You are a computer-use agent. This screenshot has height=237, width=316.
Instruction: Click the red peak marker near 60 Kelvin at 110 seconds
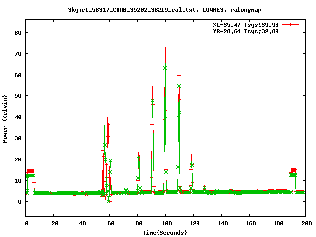(179, 75)
